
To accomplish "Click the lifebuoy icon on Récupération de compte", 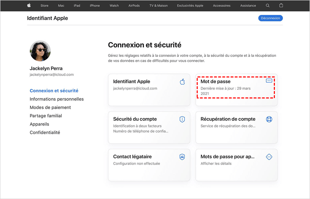I will pyautogui.click(x=269, y=119).
